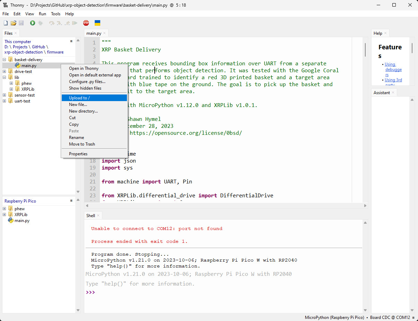
Task: Click the Debug current script bug icon
Action: point(40,23)
